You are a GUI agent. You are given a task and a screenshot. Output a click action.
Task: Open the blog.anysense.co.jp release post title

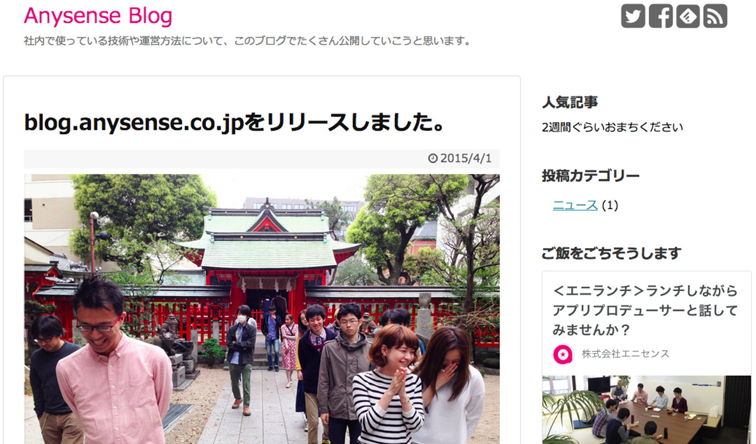coord(233,123)
